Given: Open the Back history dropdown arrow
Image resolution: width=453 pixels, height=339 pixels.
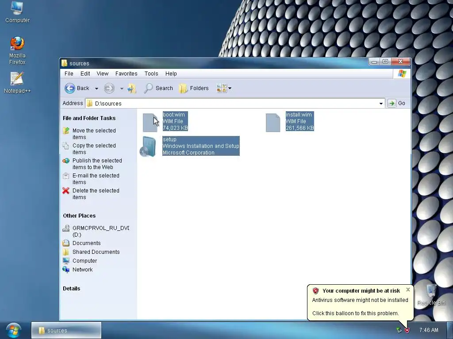Looking at the screenshot, I should click(x=96, y=88).
